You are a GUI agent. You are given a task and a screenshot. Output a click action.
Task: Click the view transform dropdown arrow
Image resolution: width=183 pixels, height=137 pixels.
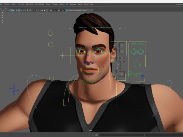click(92, 10)
